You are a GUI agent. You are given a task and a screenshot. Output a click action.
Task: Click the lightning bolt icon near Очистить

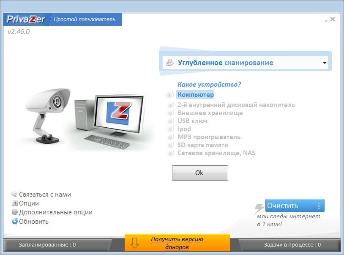[259, 208]
